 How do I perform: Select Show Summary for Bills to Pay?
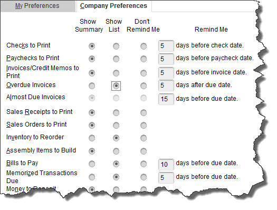[x=92, y=164]
